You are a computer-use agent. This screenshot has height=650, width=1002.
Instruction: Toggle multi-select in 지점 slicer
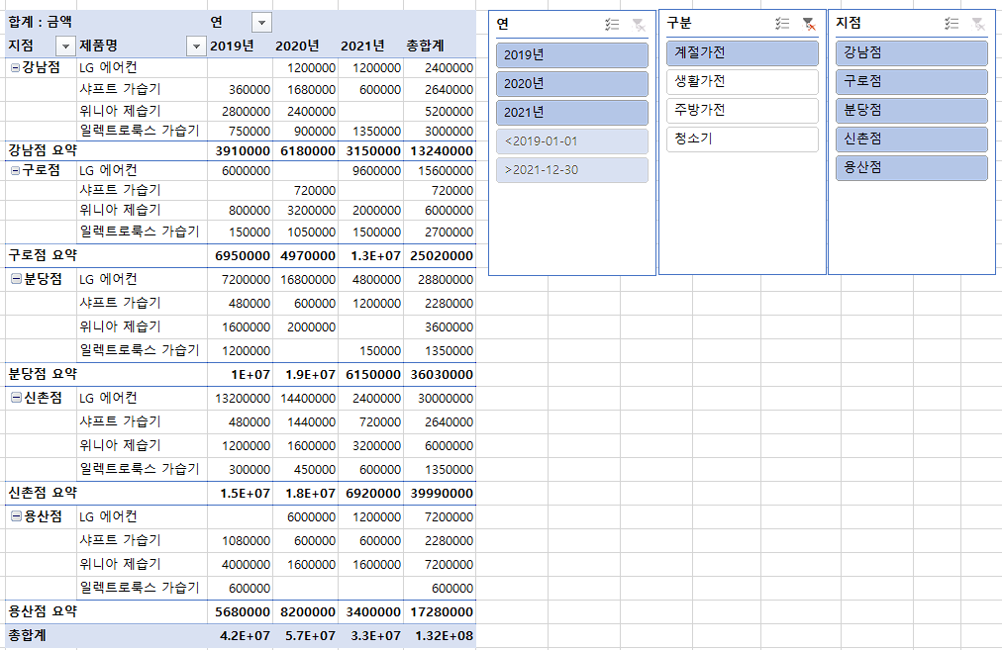tap(952, 24)
